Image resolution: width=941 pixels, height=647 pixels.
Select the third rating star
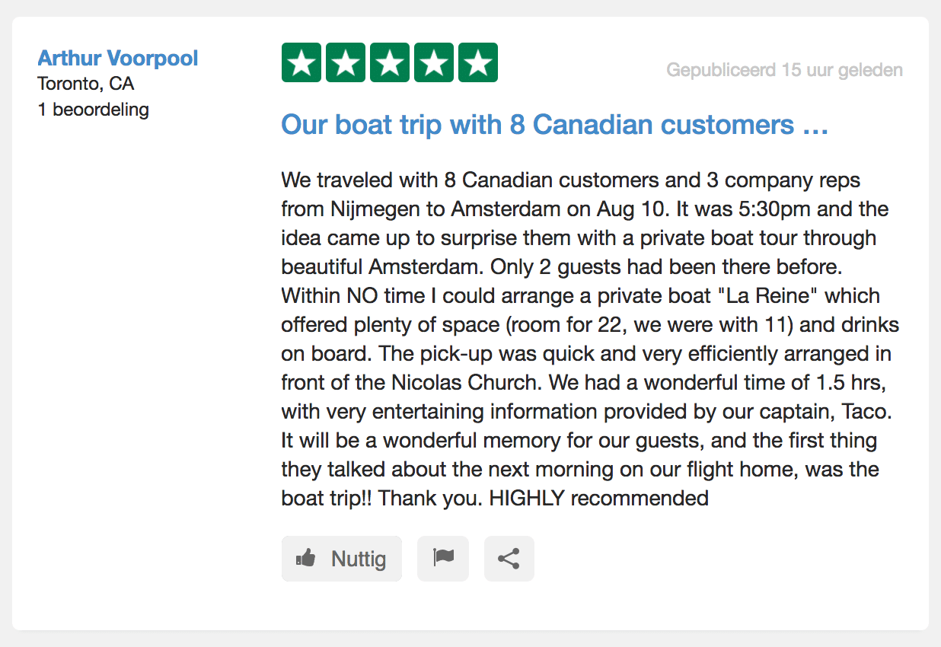point(390,62)
